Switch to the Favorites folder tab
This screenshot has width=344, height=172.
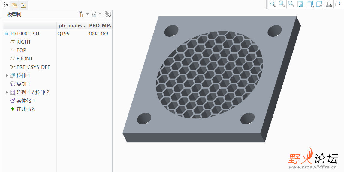coord(23,5)
